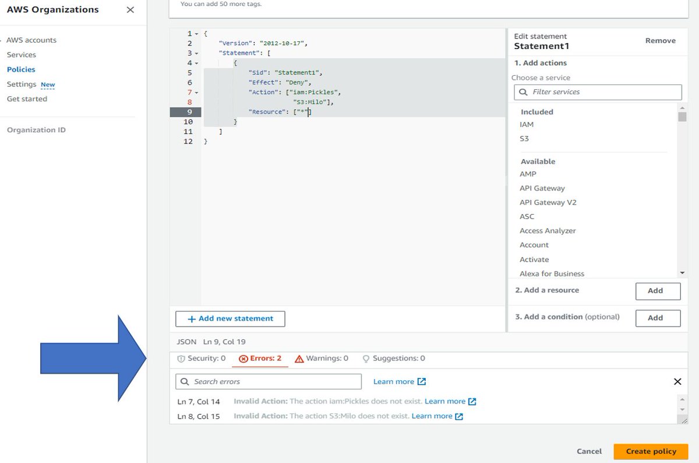Choose API Gateway from Available services

point(542,188)
